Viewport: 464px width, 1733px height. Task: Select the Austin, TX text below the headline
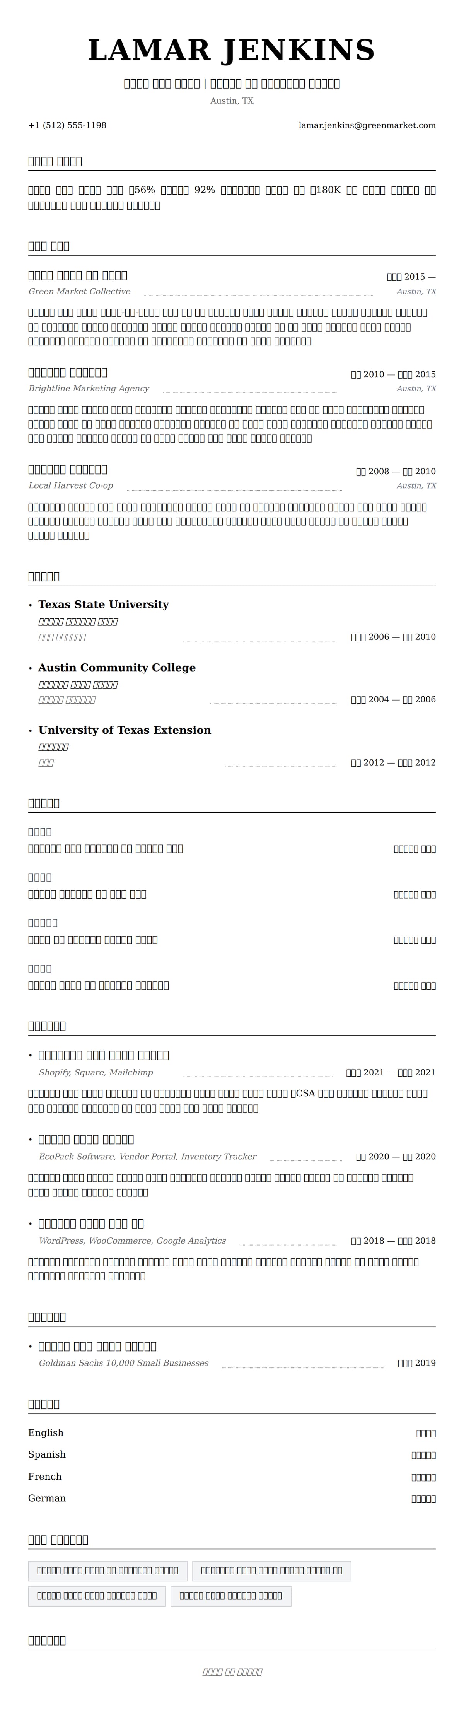pos(231,101)
